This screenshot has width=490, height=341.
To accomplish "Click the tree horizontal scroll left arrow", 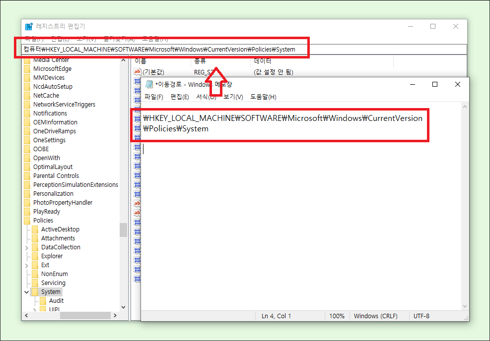I will pyautogui.click(x=26, y=316).
